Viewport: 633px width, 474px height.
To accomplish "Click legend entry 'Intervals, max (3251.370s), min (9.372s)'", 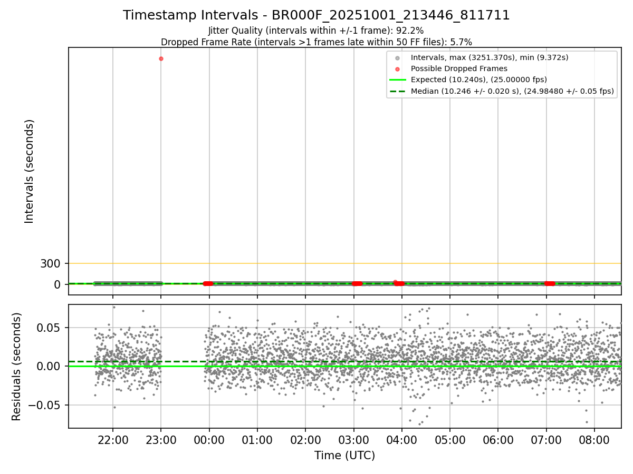I will pos(490,57).
